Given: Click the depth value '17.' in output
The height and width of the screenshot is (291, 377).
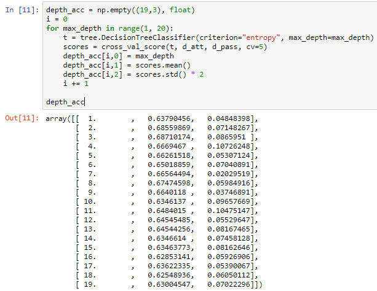Looking at the screenshot, I should 90,266.
